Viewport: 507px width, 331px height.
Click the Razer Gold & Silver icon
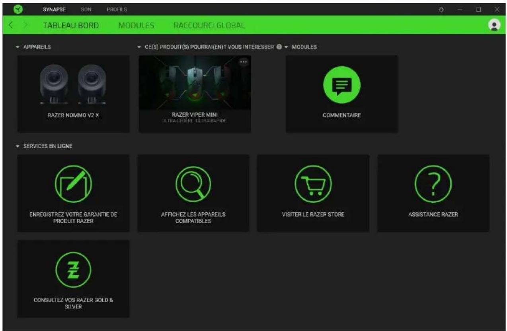pos(73,269)
